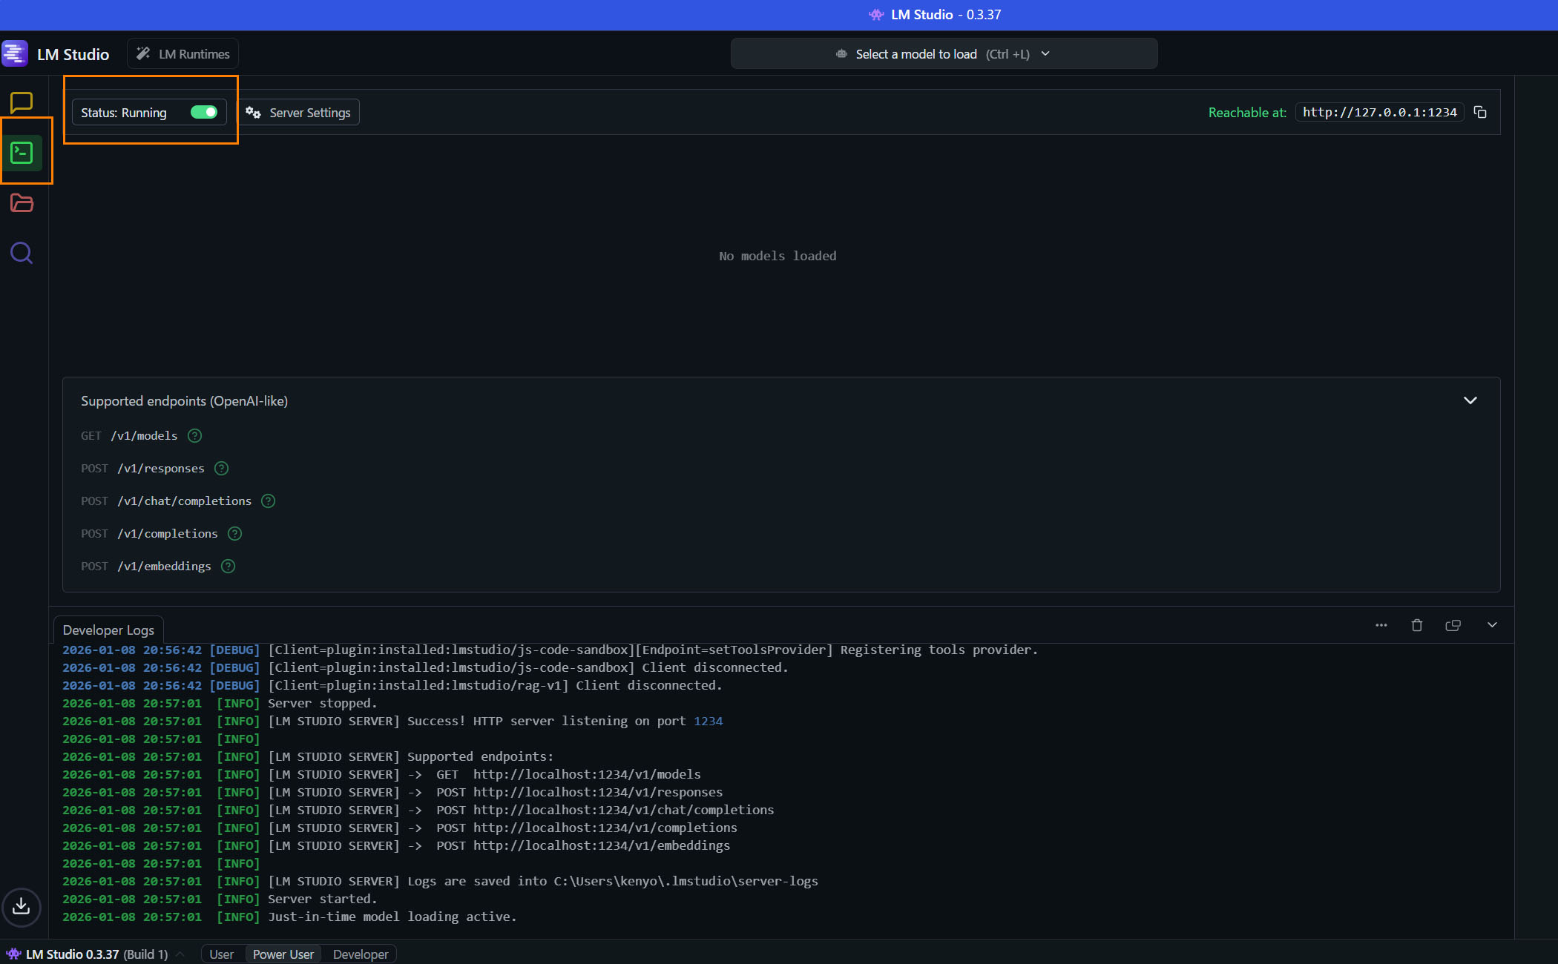This screenshot has width=1558, height=964.
Task: Select the Developer Logs tab
Action: 108,630
